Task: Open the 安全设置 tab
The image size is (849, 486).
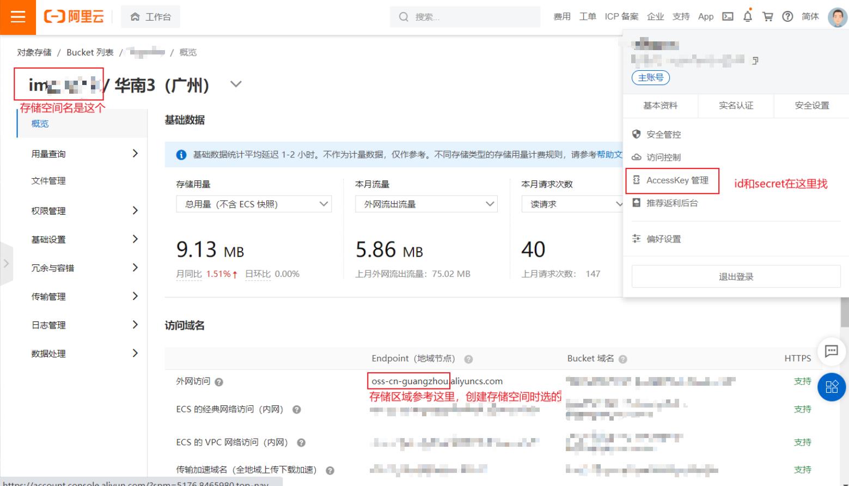Action: click(812, 106)
